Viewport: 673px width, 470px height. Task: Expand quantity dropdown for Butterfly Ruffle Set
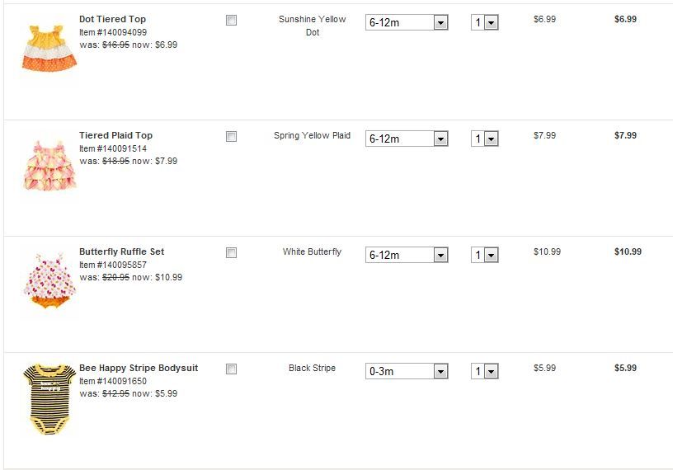pyautogui.click(x=485, y=256)
